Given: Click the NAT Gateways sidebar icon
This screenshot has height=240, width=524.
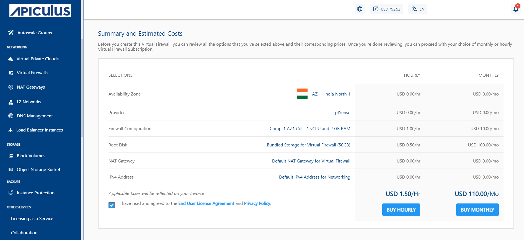Looking at the screenshot, I should 11,87.
